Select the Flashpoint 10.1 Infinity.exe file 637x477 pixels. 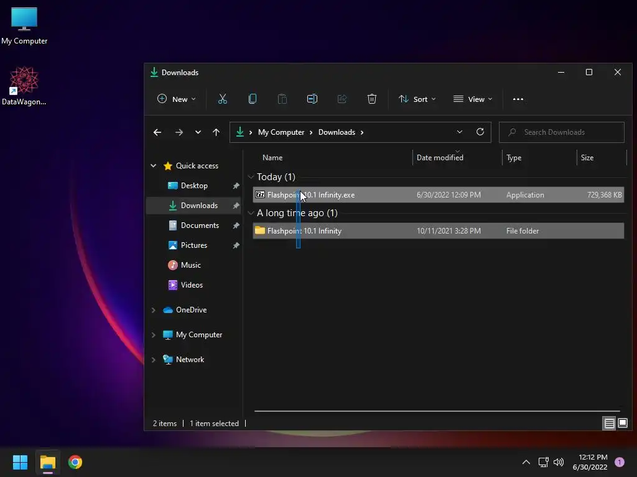(439, 194)
